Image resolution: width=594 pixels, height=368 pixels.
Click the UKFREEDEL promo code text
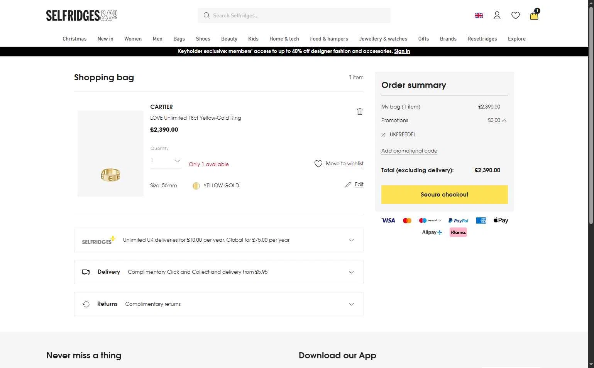click(403, 135)
